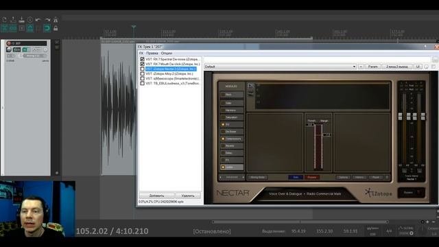This screenshot has height=247, width=439.
Task: Click the audio waveform item in track
Action: coord(118,109)
